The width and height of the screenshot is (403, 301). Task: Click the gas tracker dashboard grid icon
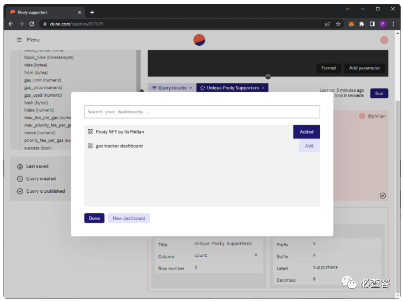tap(90, 146)
